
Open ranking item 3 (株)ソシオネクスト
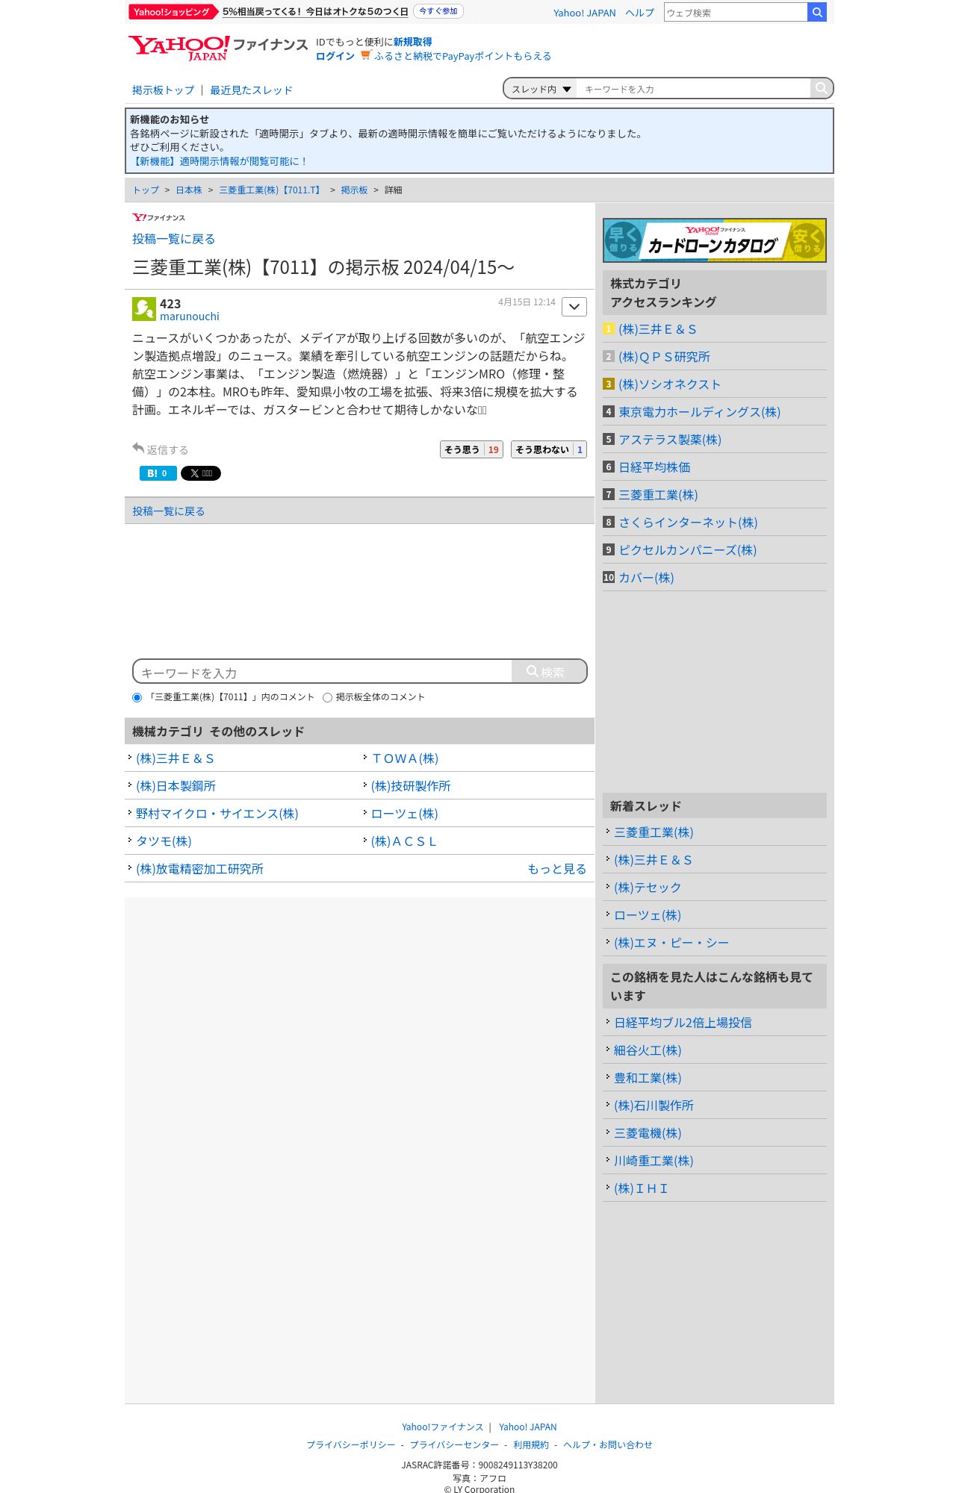pos(669,384)
